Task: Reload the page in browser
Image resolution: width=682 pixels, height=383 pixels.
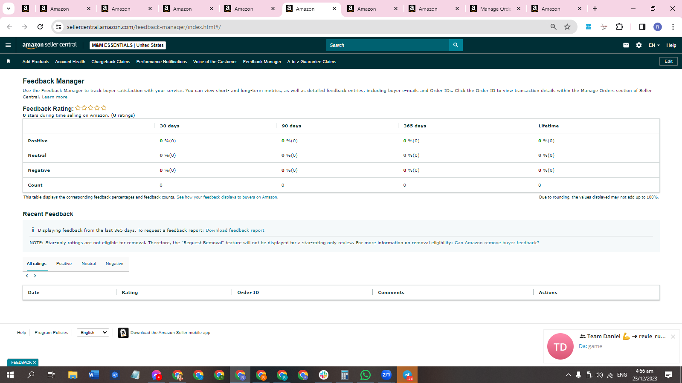Action: tap(40, 27)
